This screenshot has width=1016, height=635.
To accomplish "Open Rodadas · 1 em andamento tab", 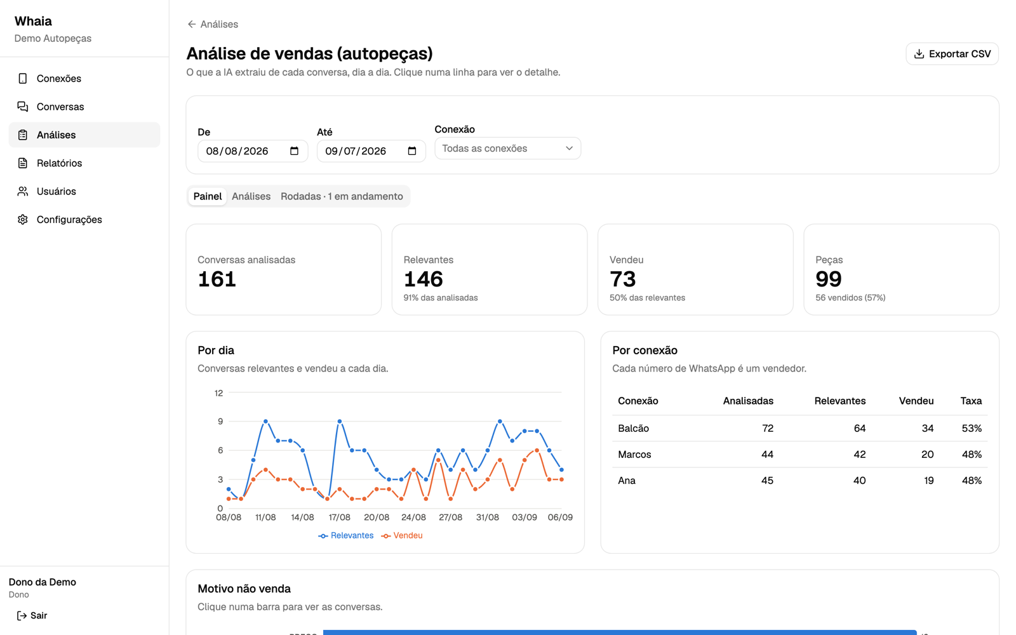I will point(342,196).
